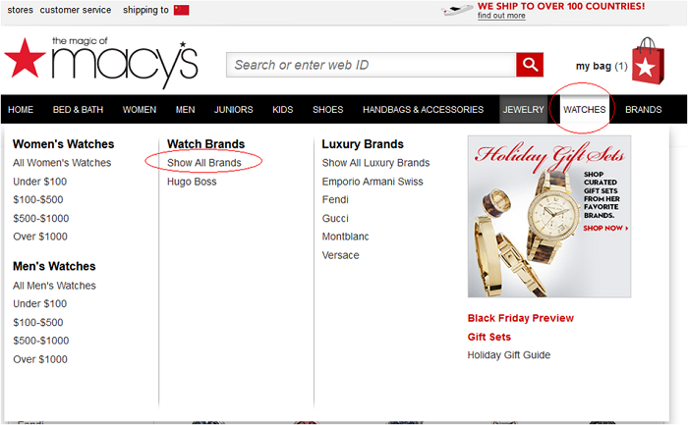
Task: Select the China flag shipping icon
Action: click(x=181, y=10)
